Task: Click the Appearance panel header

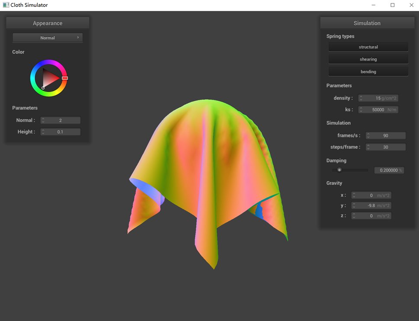Action: click(x=48, y=23)
